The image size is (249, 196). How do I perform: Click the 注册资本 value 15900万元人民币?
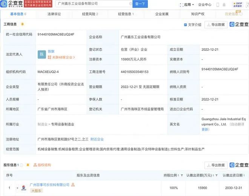(x=134, y=59)
